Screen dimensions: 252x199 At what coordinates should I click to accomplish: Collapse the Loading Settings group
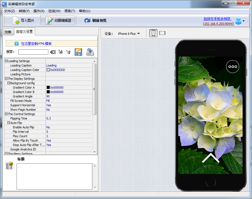6,61
